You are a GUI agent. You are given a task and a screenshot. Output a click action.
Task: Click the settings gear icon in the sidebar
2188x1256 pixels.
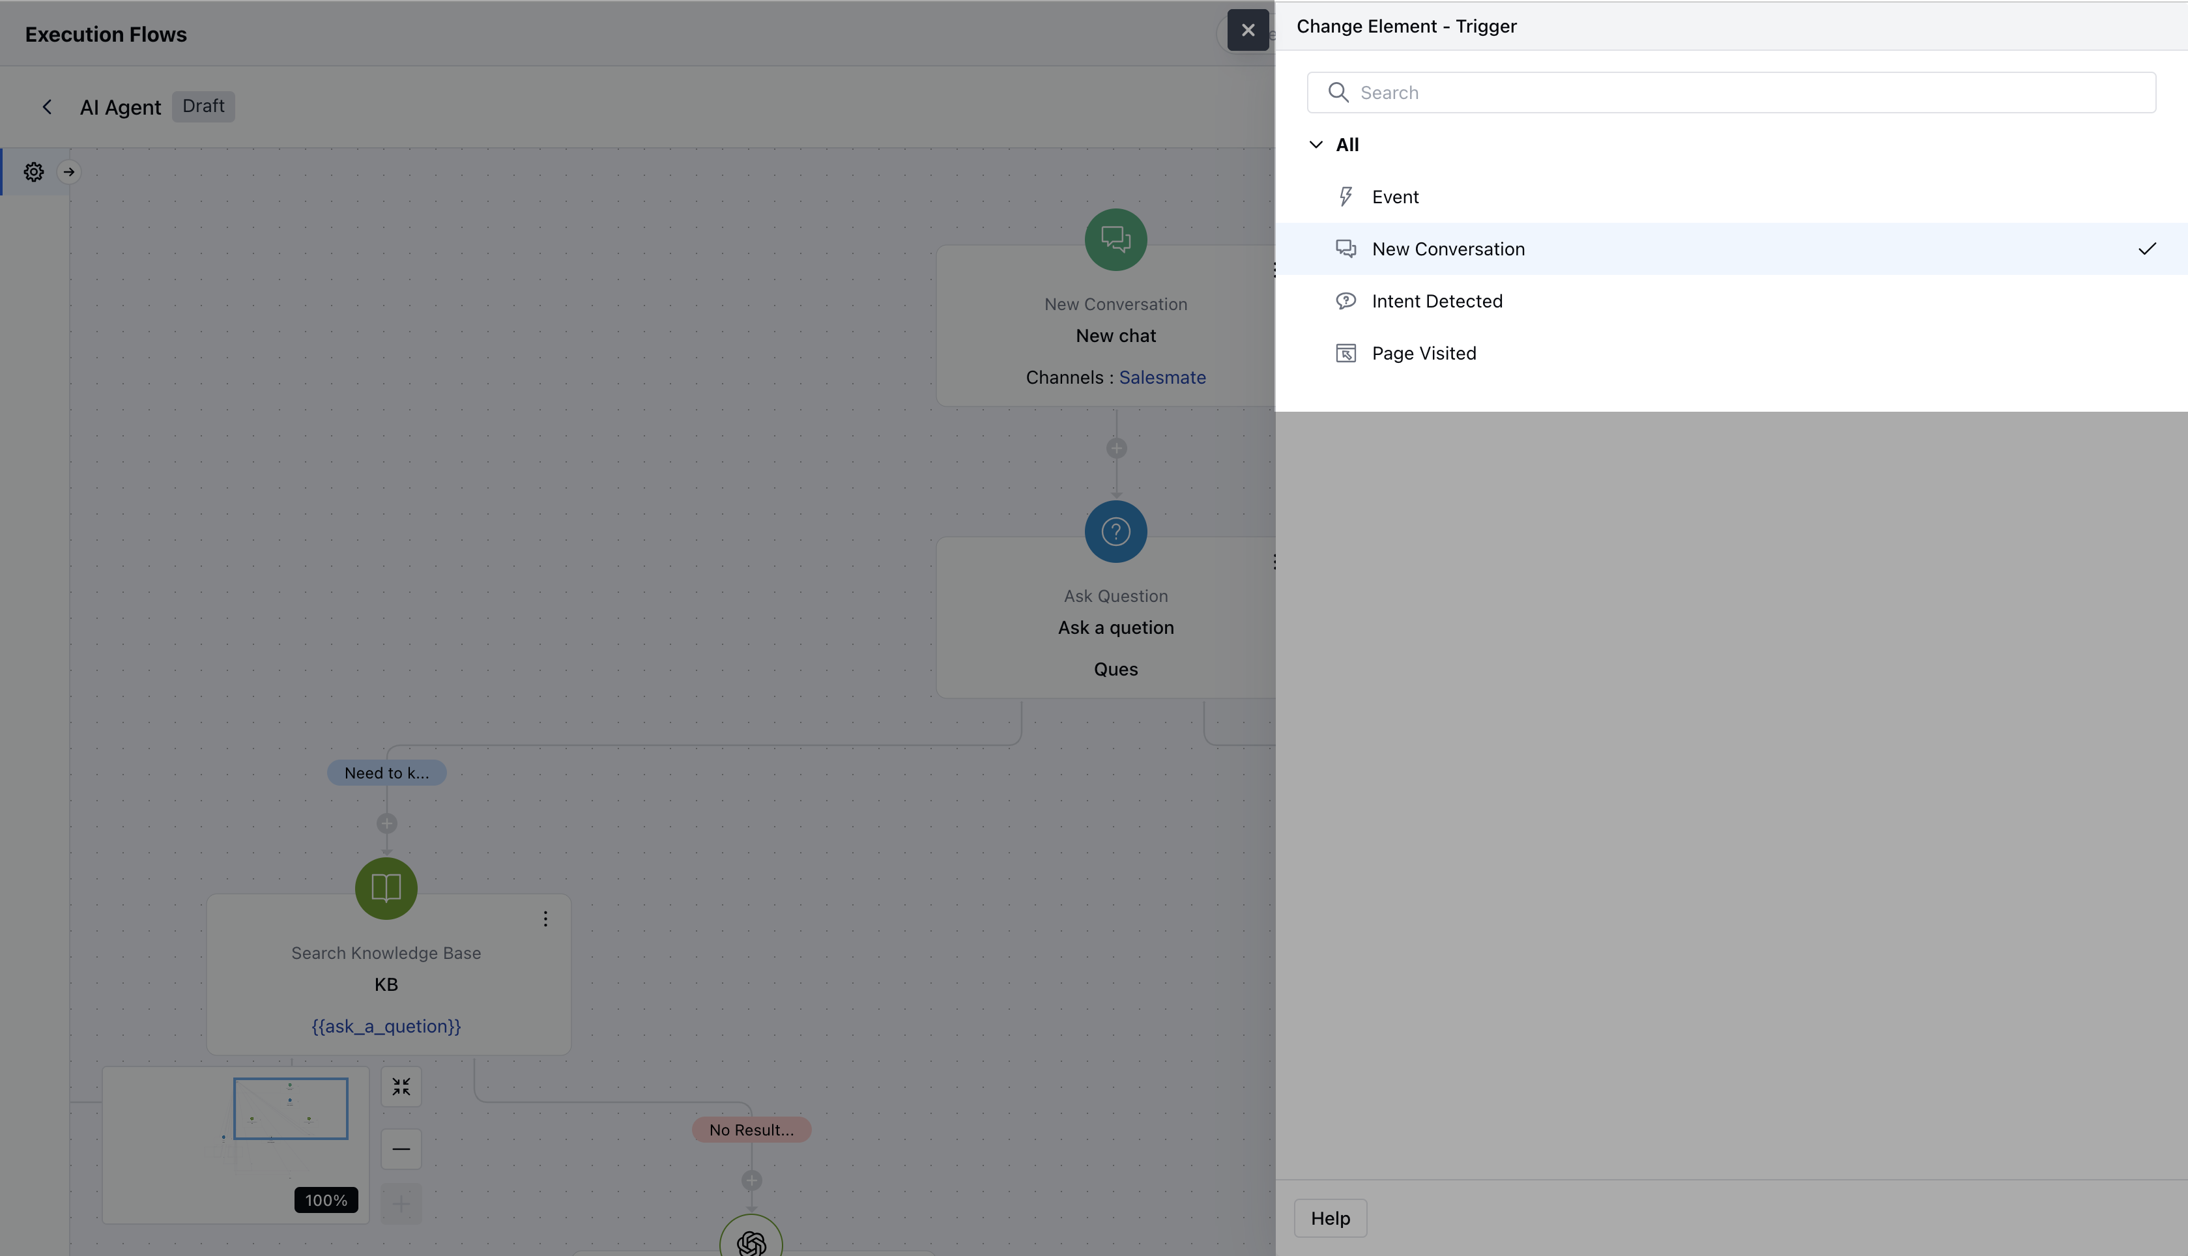pyautogui.click(x=34, y=172)
